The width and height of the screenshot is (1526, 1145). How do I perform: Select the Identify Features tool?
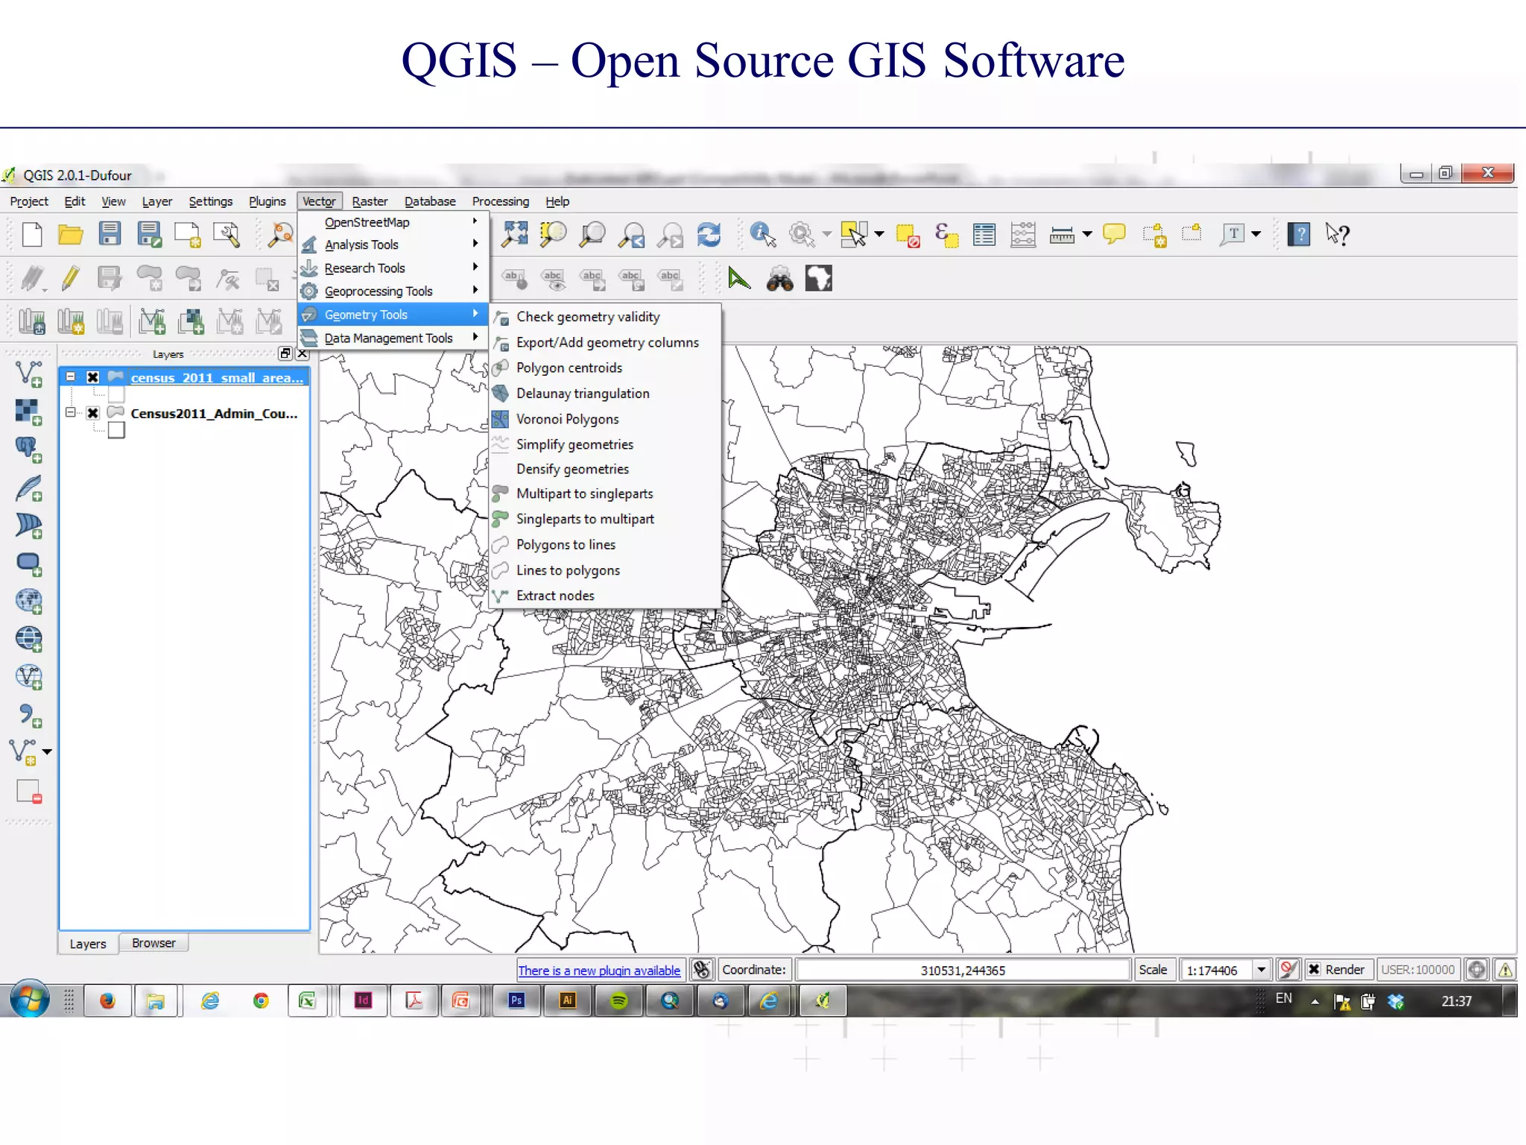pyautogui.click(x=762, y=234)
